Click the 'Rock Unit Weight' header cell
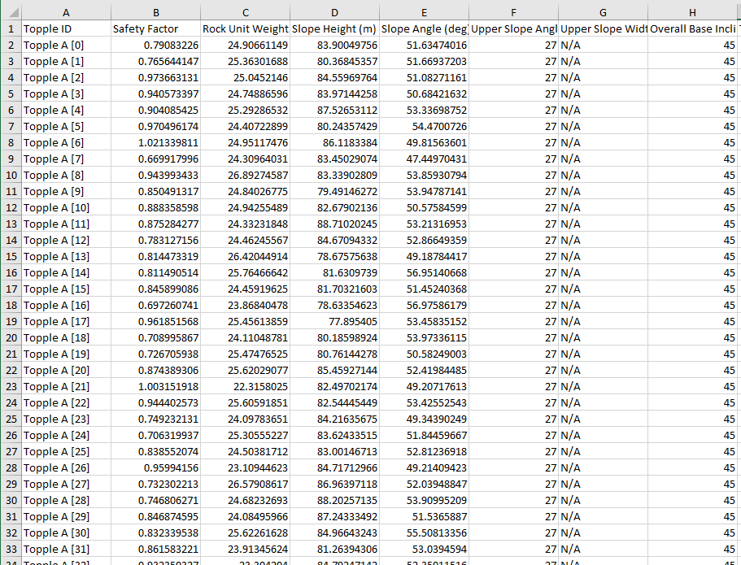The width and height of the screenshot is (741, 565). (x=245, y=28)
